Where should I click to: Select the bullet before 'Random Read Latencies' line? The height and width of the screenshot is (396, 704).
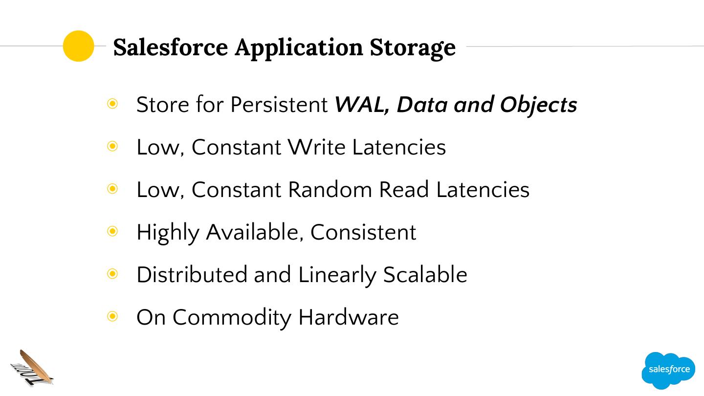coord(113,189)
